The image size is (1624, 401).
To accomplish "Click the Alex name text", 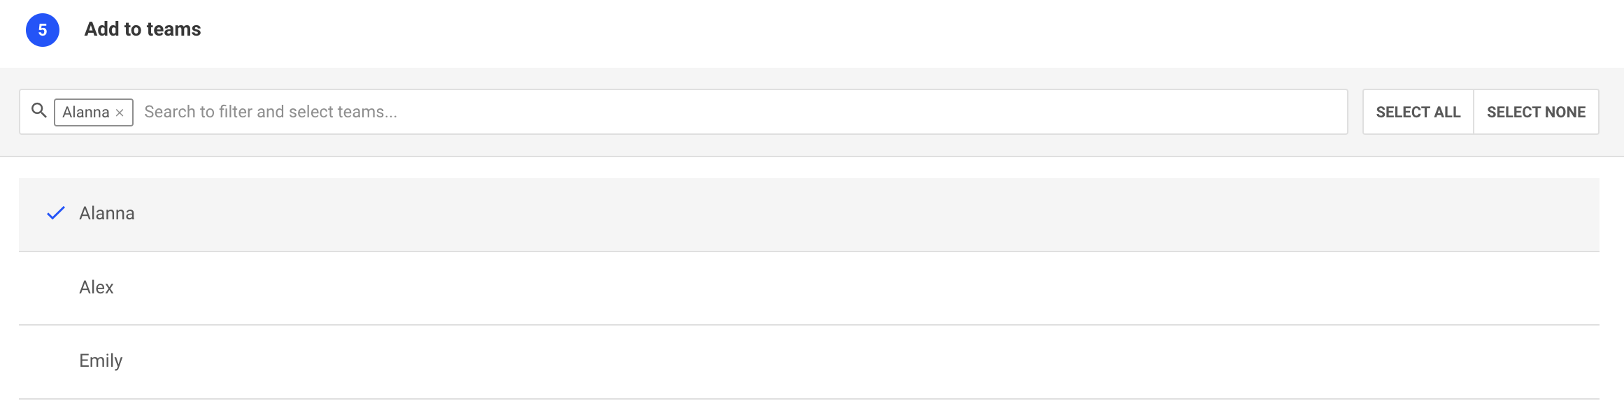I will [97, 287].
